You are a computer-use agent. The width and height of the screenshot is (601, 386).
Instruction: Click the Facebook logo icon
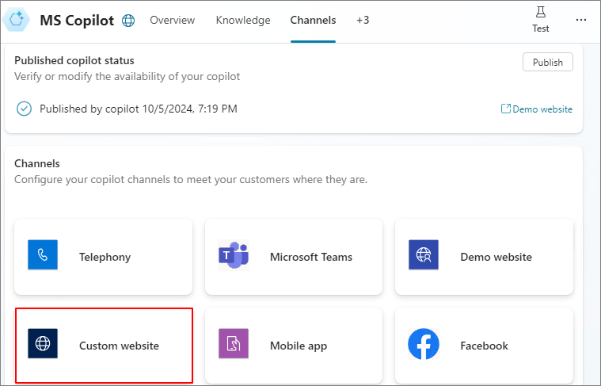pos(424,344)
